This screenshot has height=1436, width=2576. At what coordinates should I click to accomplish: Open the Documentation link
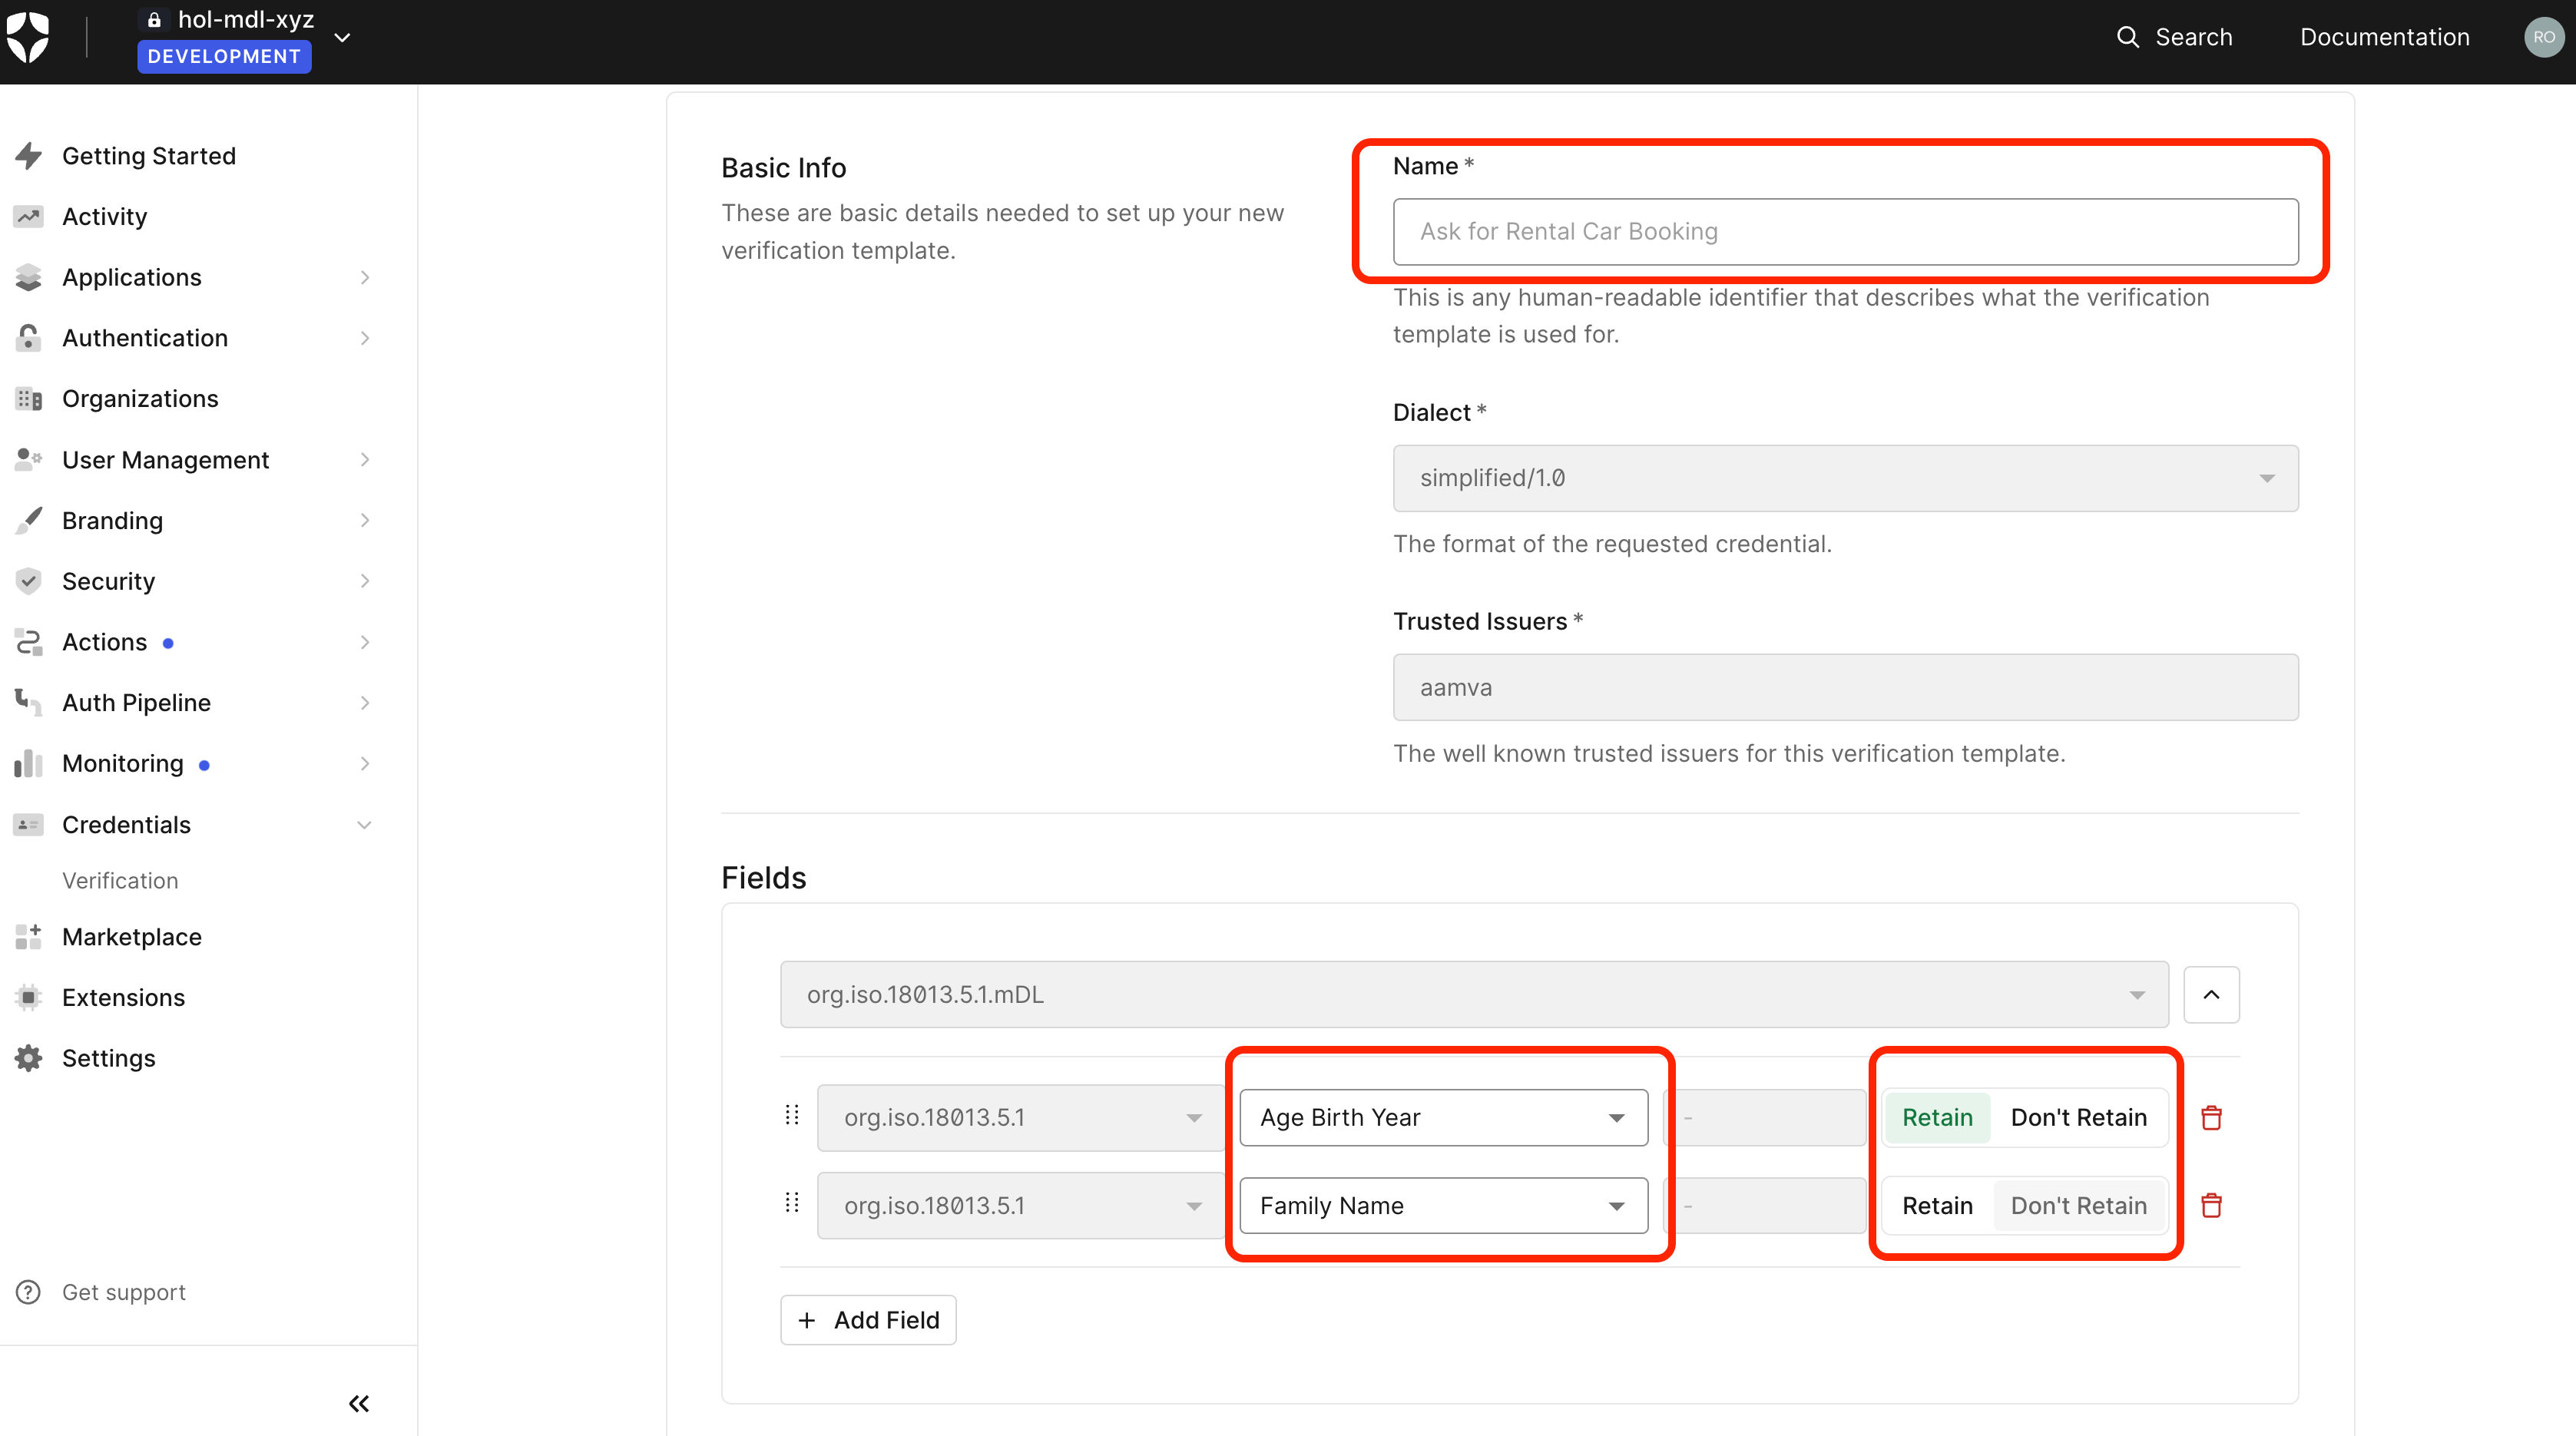pos(2384,37)
